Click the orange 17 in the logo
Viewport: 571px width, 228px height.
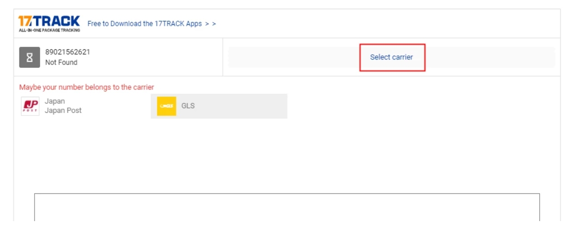(24, 21)
